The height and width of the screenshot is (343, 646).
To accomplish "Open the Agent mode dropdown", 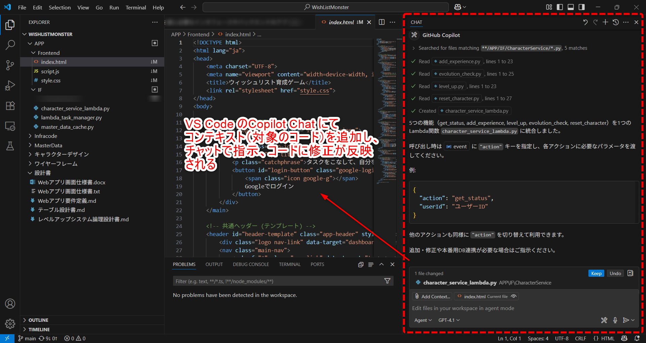I will (423, 320).
